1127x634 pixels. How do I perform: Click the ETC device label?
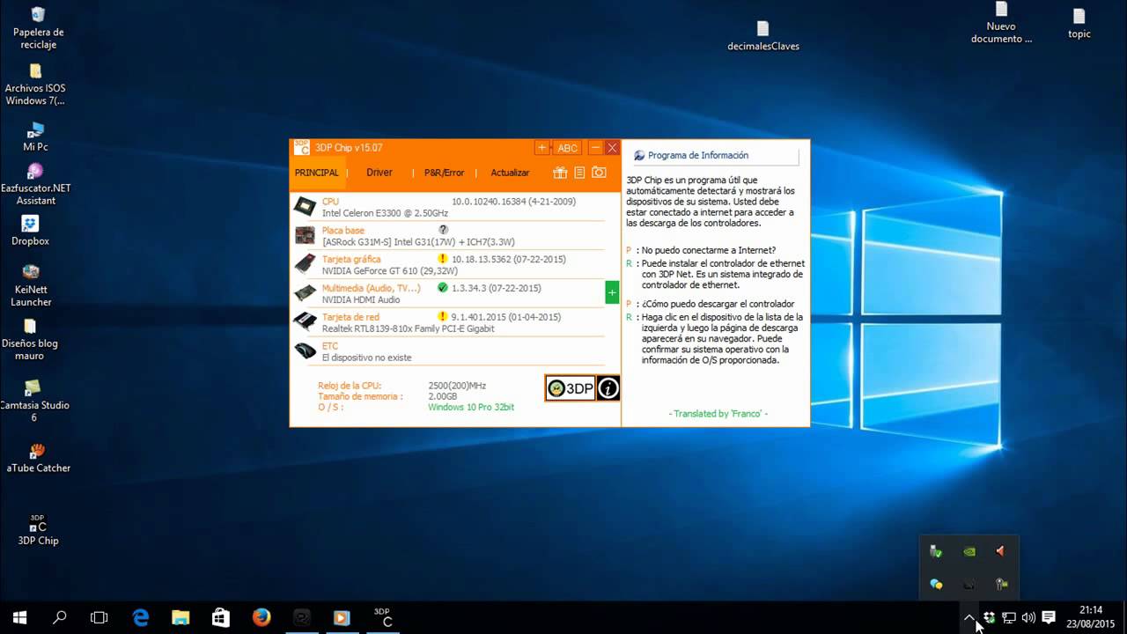[329, 346]
